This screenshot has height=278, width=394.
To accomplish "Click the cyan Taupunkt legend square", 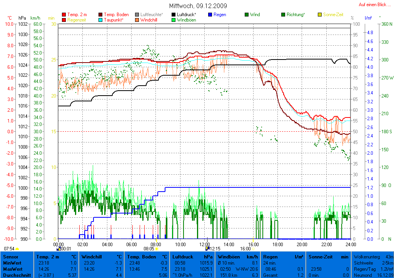I will 101,20.
